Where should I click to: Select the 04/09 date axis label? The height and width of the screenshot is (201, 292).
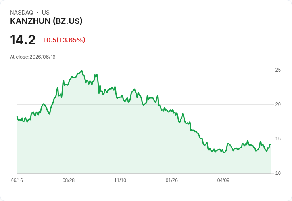pos(223,180)
